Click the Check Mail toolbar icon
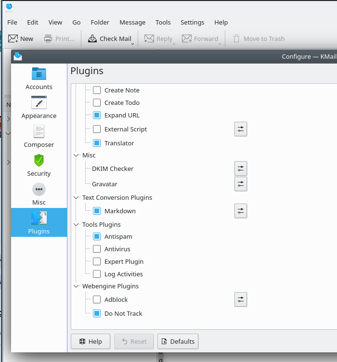 coord(92,39)
